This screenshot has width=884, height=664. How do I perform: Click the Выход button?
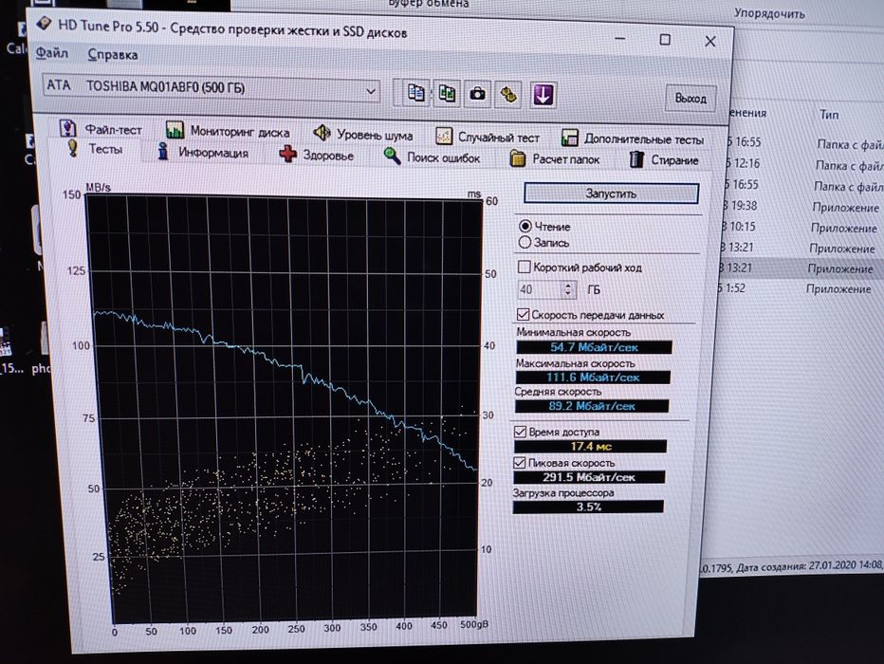tap(690, 98)
